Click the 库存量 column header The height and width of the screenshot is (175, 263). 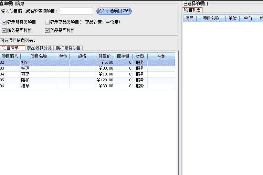(x=123, y=56)
